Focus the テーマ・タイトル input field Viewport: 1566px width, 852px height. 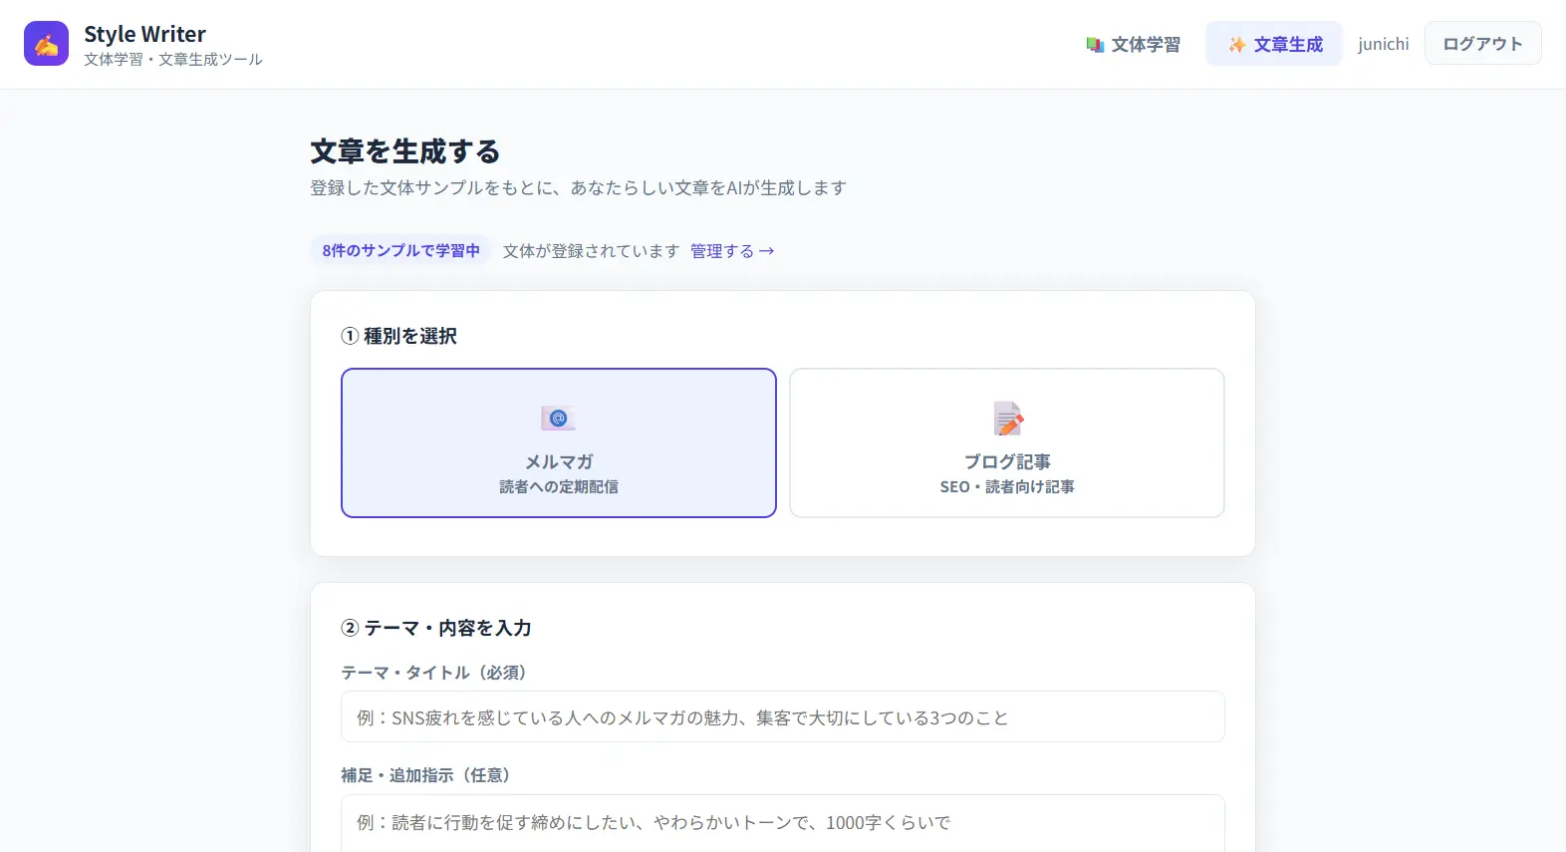click(x=782, y=717)
